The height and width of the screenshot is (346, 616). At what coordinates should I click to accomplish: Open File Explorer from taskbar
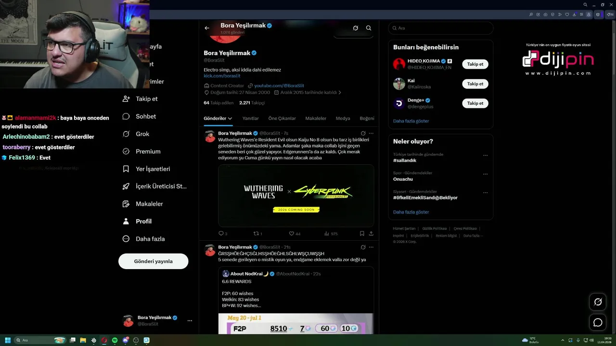point(83,340)
